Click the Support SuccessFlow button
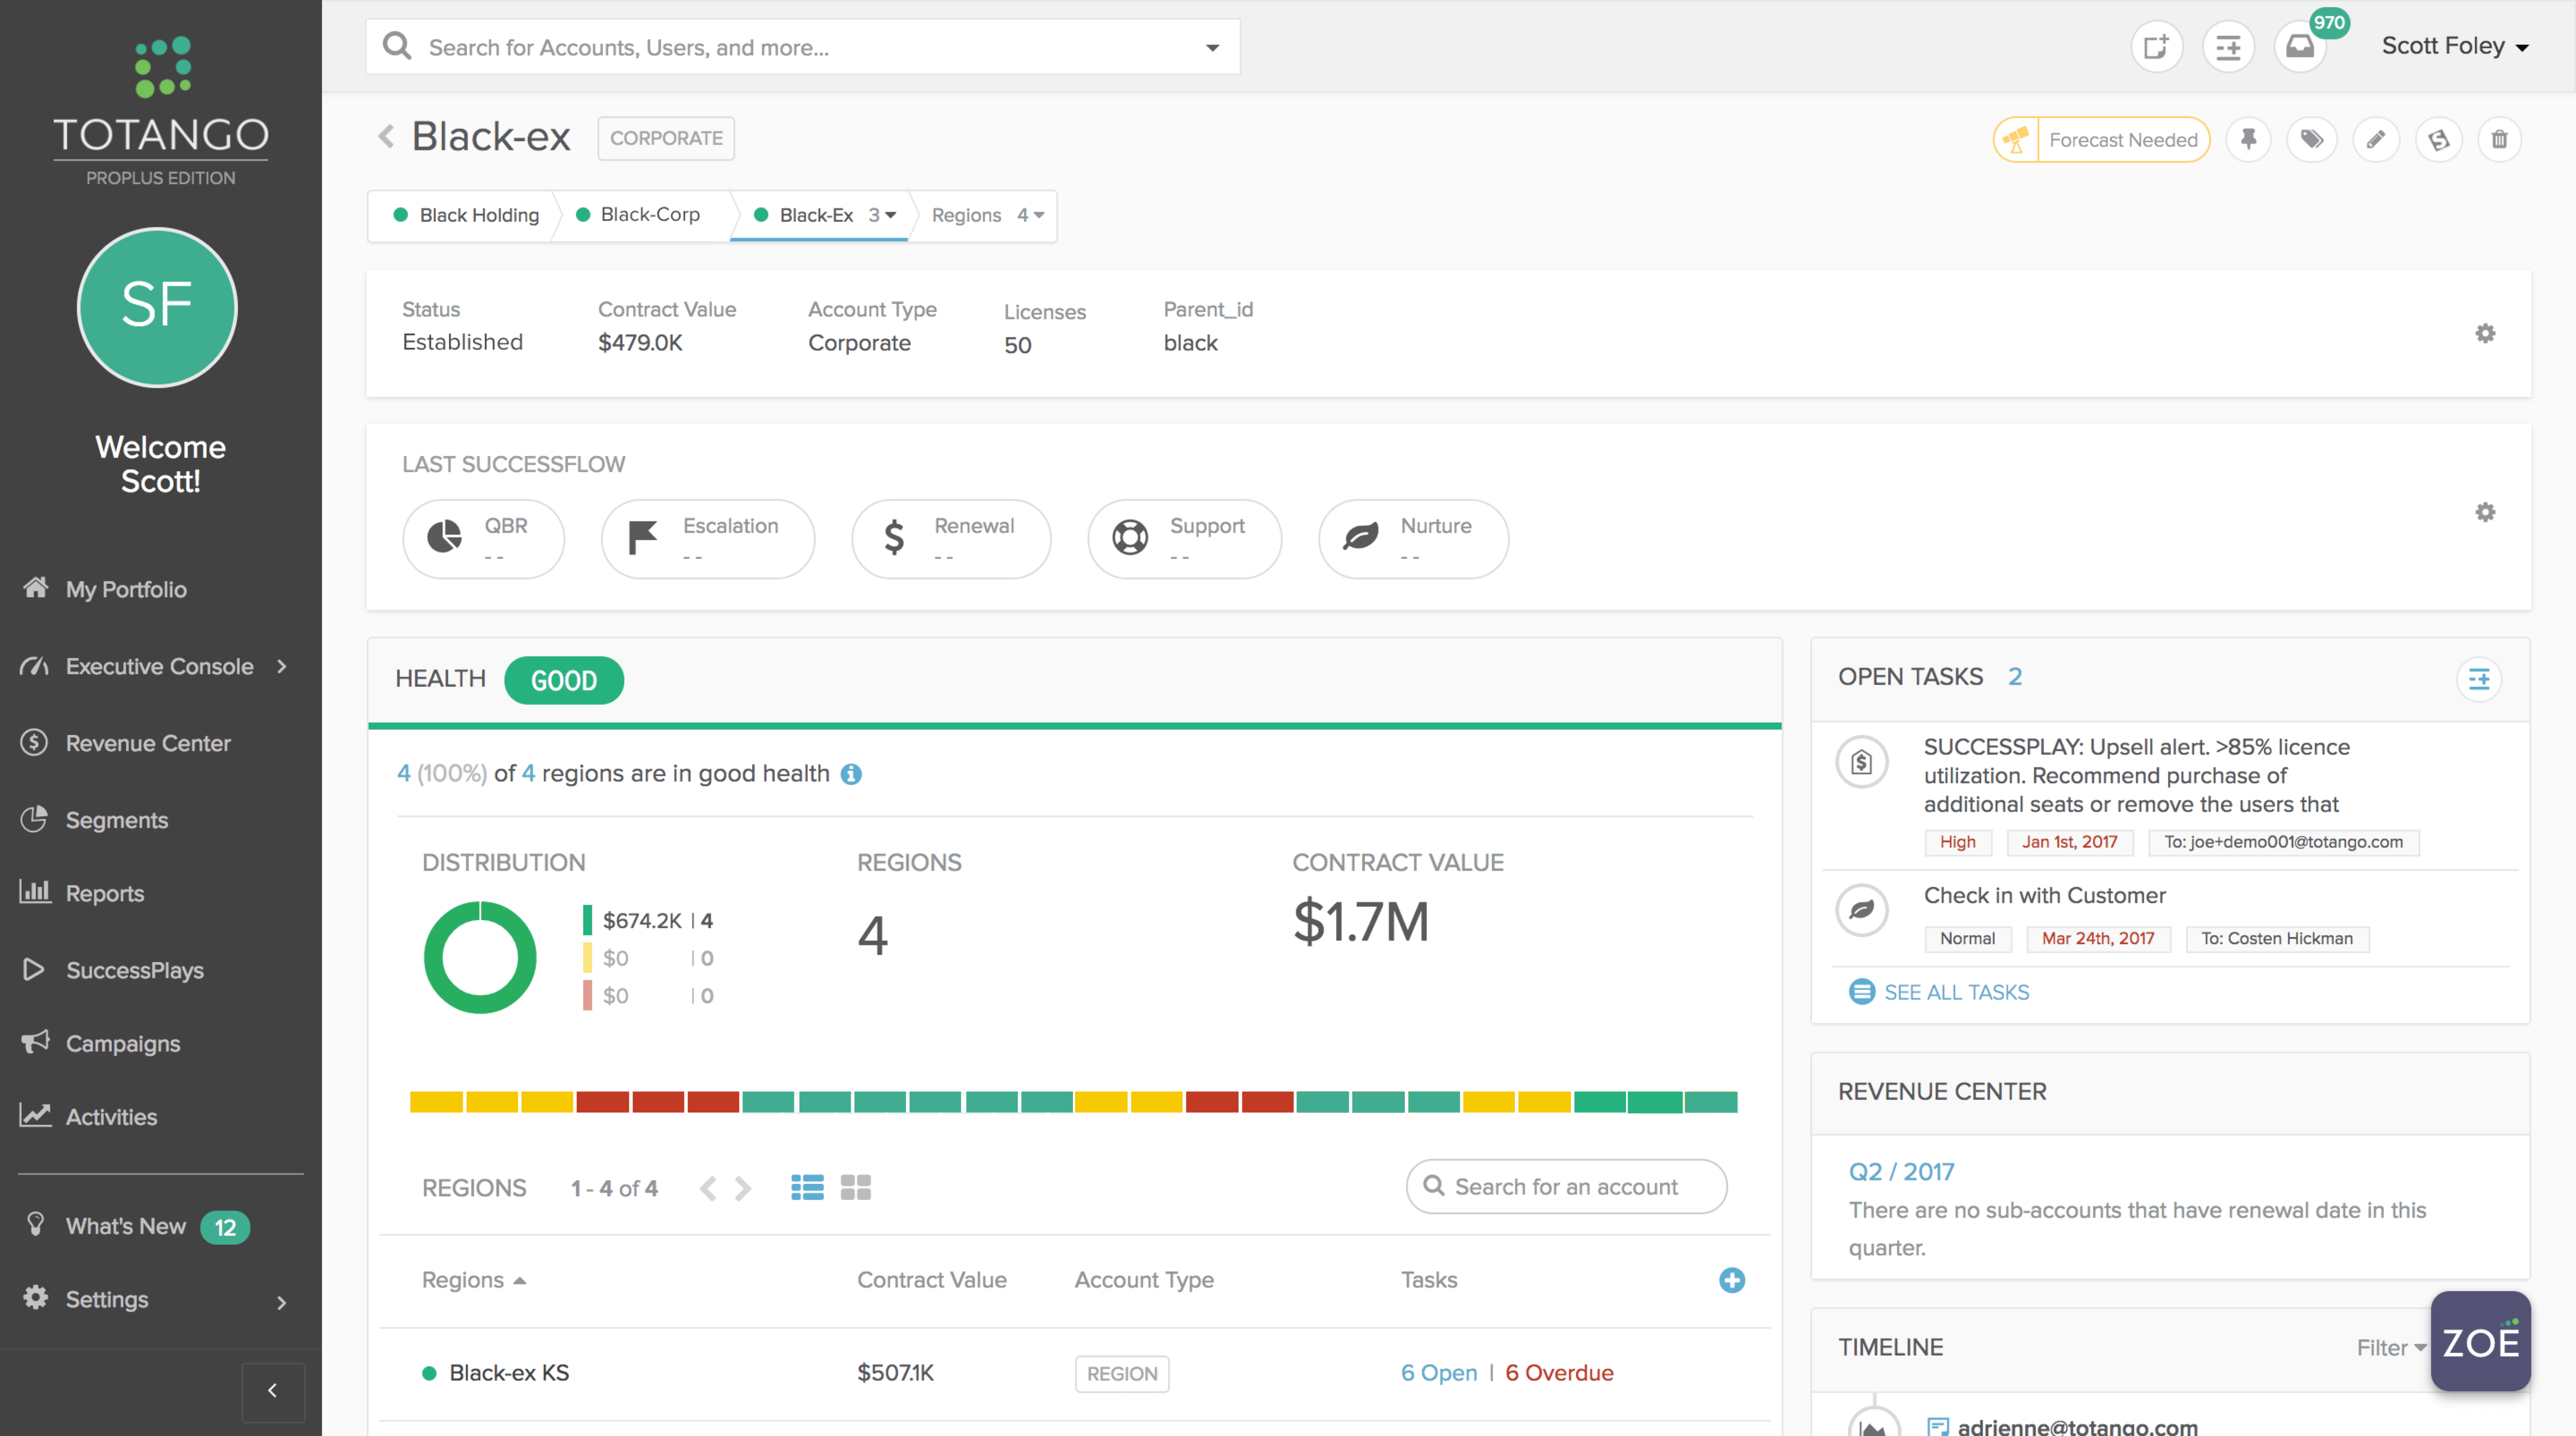Screen dimensions: 2576x1436 (x=1185, y=539)
